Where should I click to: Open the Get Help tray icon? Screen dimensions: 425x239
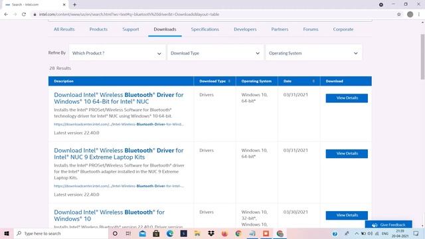(335, 234)
